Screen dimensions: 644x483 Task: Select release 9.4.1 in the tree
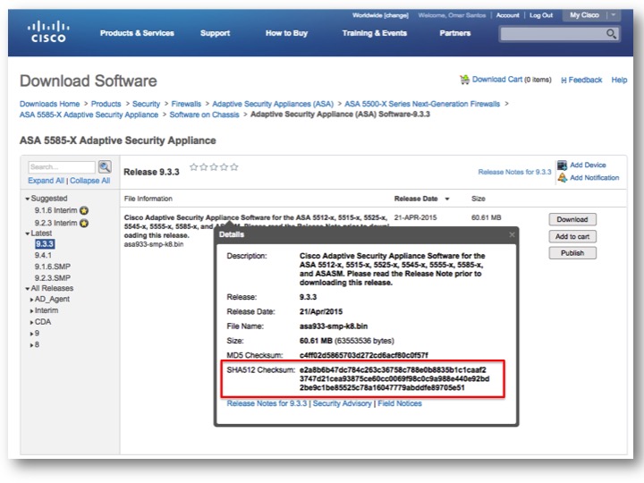[x=43, y=256]
